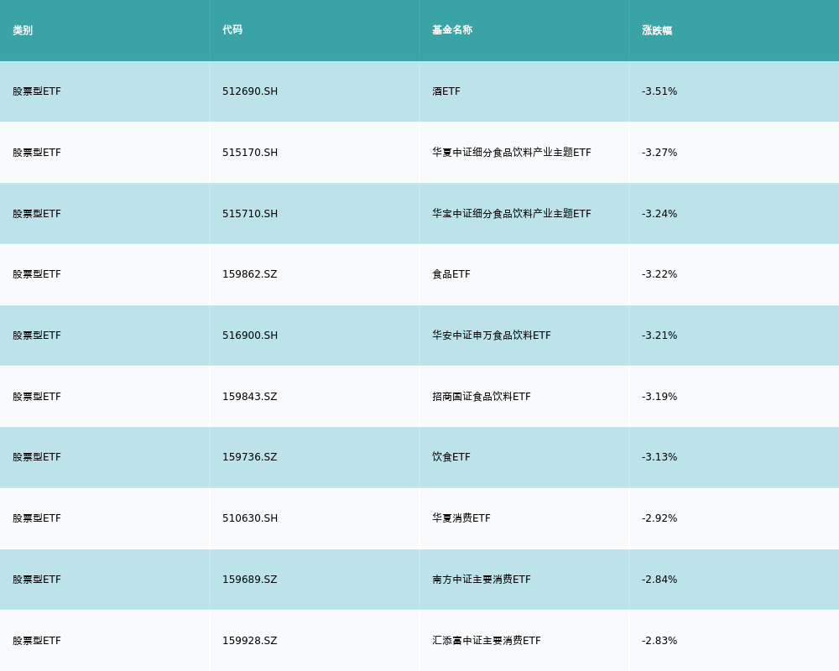
Task: Click the -3.13% change value
Action: [x=659, y=457]
